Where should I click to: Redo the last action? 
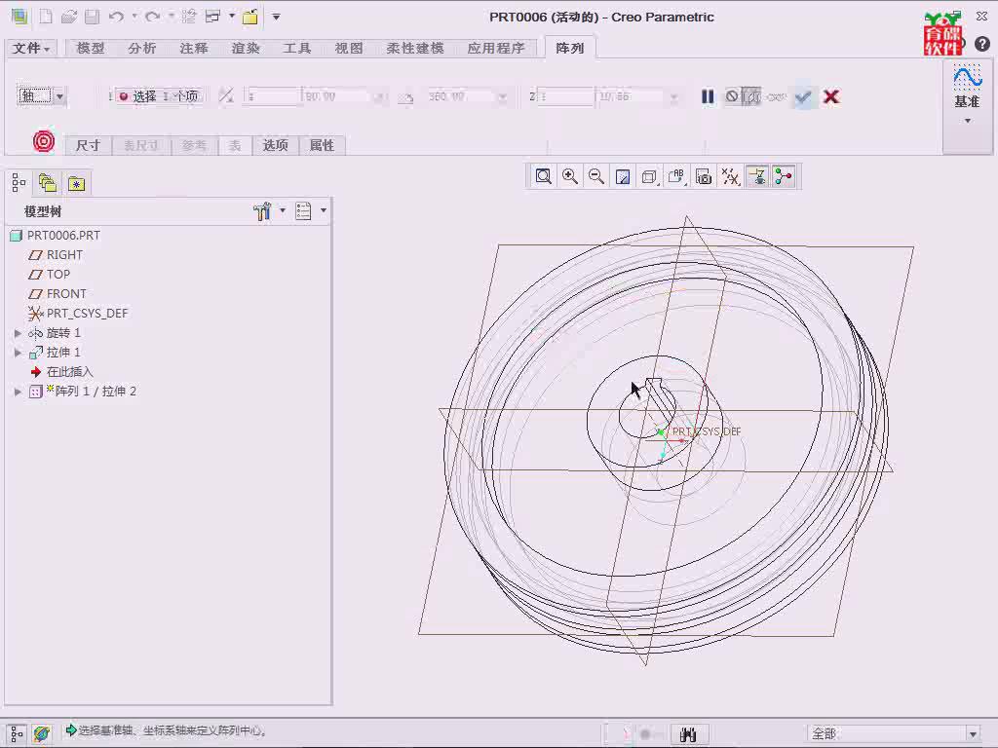[x=152, y=17]
